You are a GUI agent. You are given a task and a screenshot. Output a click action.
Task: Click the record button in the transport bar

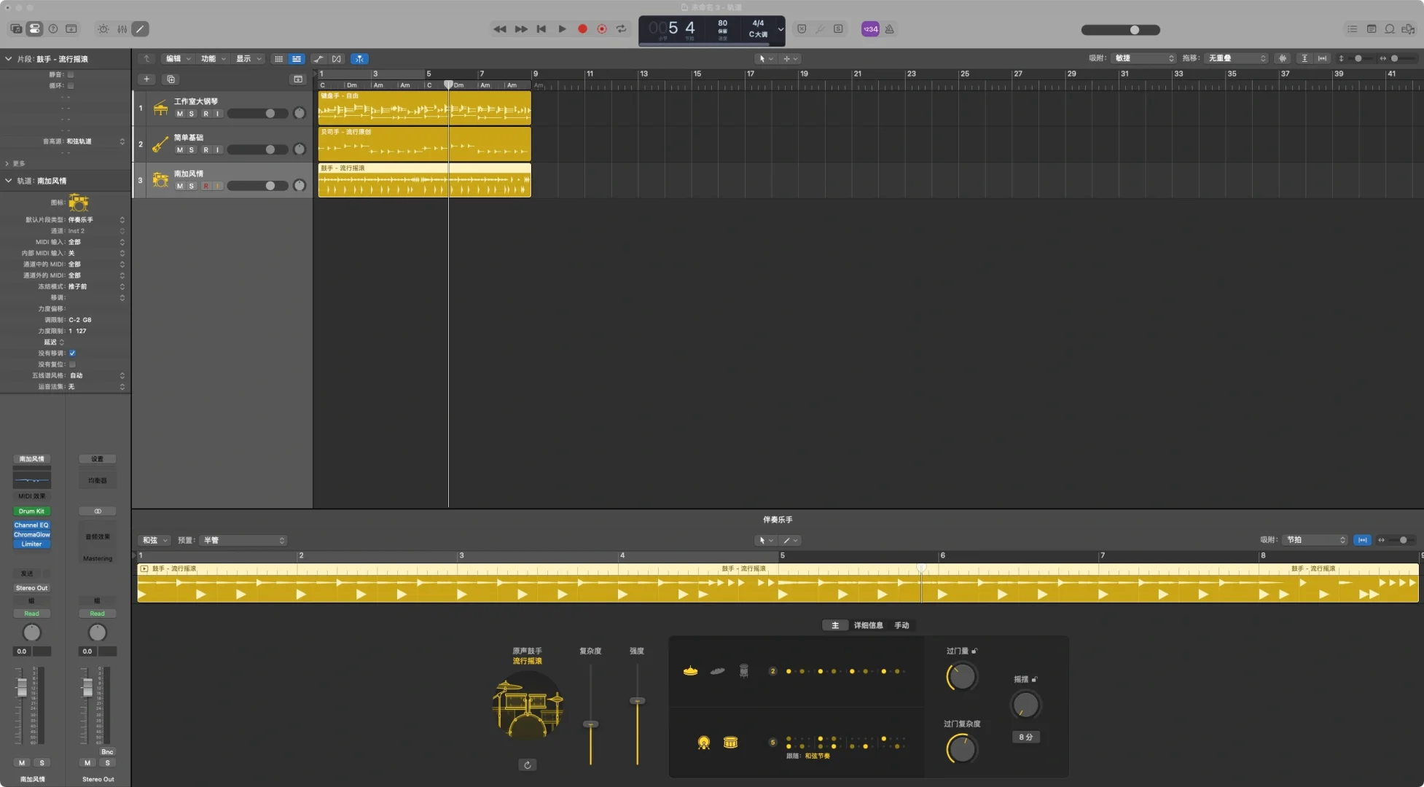[582, 29]
